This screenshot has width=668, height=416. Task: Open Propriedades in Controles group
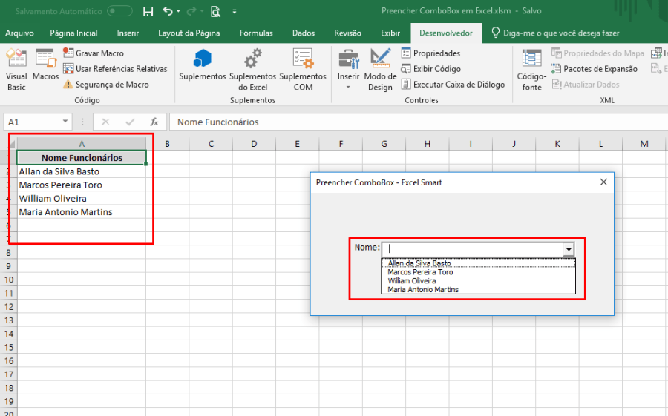pos(430,53)
